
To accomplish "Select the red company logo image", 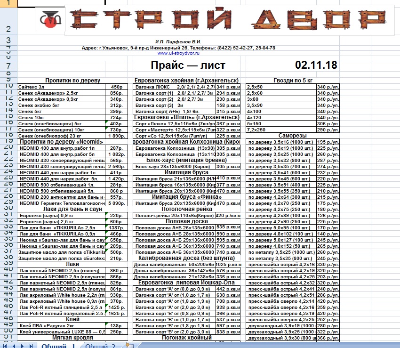I will (x=50, y=19).
